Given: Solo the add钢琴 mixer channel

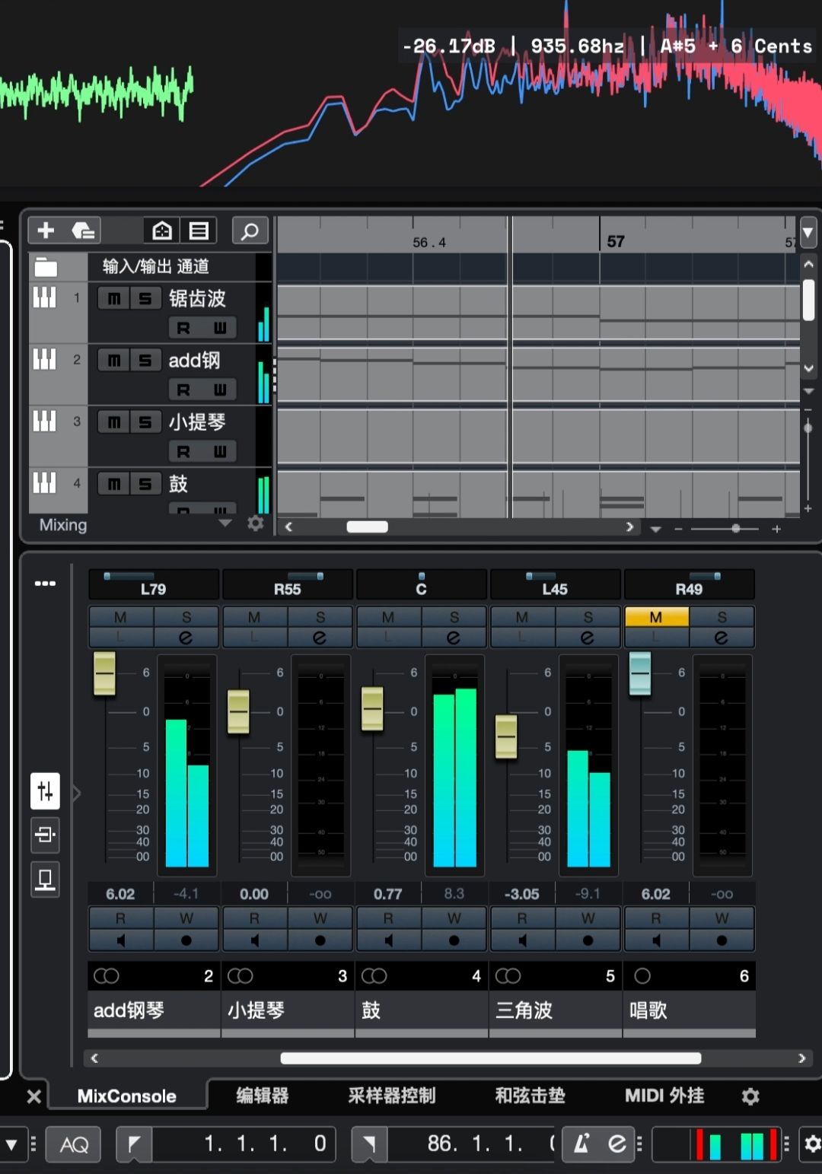Looking at the screenshot, I should [186, 617].
